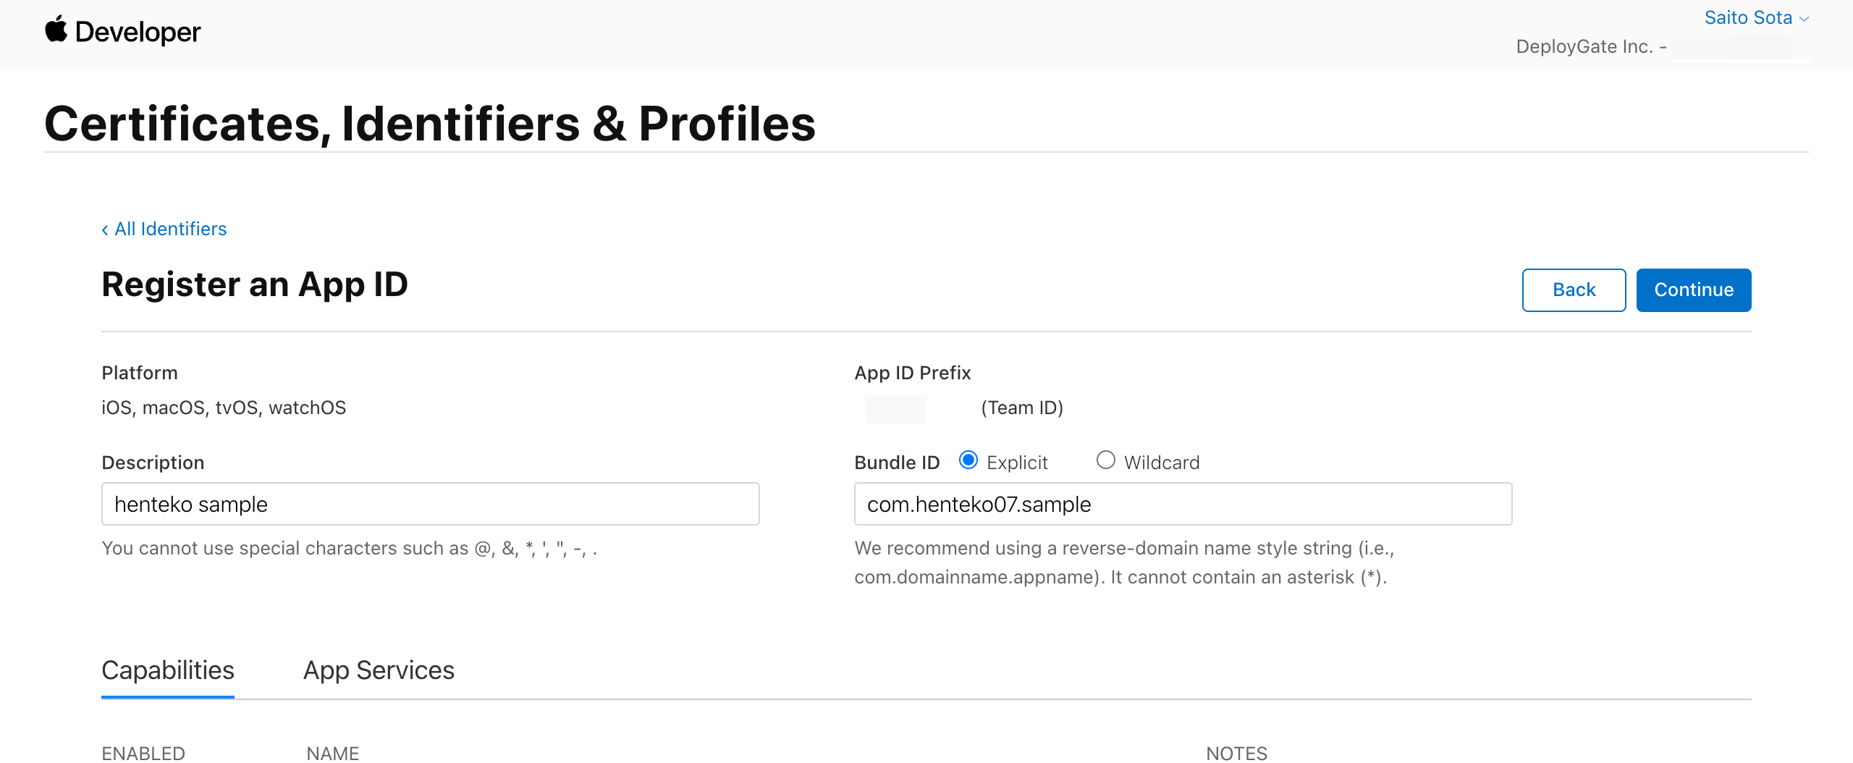Image resolution: width=1853 pixels, height=763 pixels.
Task: Open the Saito Sota account dropdown
Action: pyautogui.click(x=1747, y=17)
